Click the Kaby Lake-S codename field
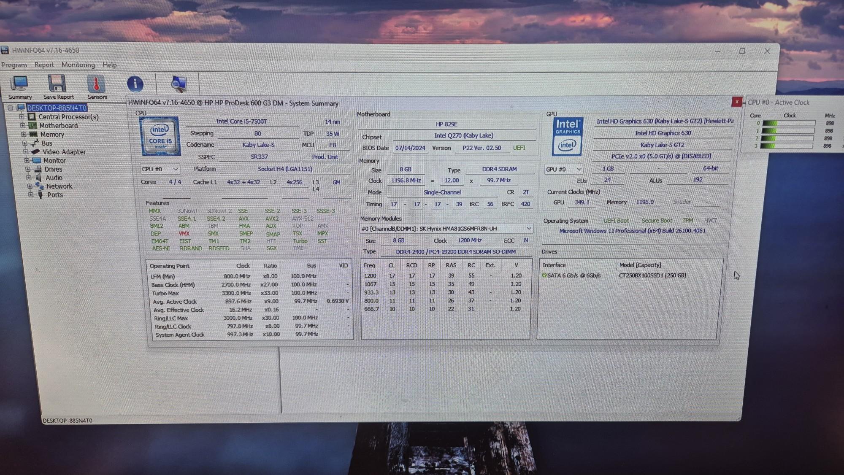The width and height of the screenshot is (844, 475). pos(258,145)
